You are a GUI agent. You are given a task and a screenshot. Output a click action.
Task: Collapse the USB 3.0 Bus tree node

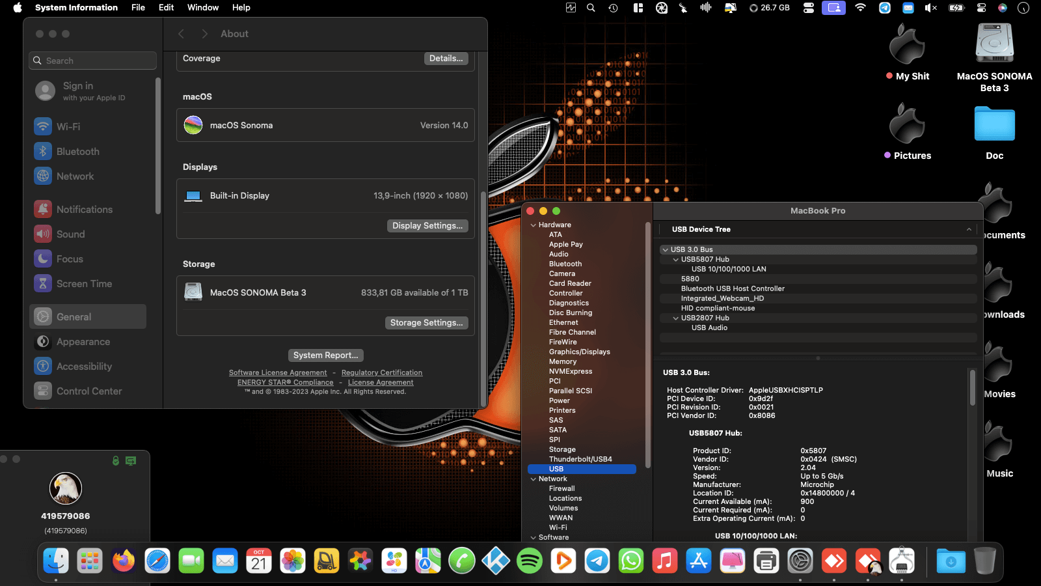tap(665, 250)
